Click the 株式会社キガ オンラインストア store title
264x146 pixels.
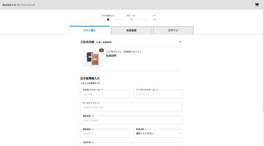[x=19, y=5]
